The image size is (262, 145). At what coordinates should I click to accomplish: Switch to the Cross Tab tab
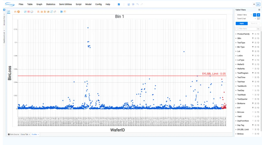(x=24, y=134)
